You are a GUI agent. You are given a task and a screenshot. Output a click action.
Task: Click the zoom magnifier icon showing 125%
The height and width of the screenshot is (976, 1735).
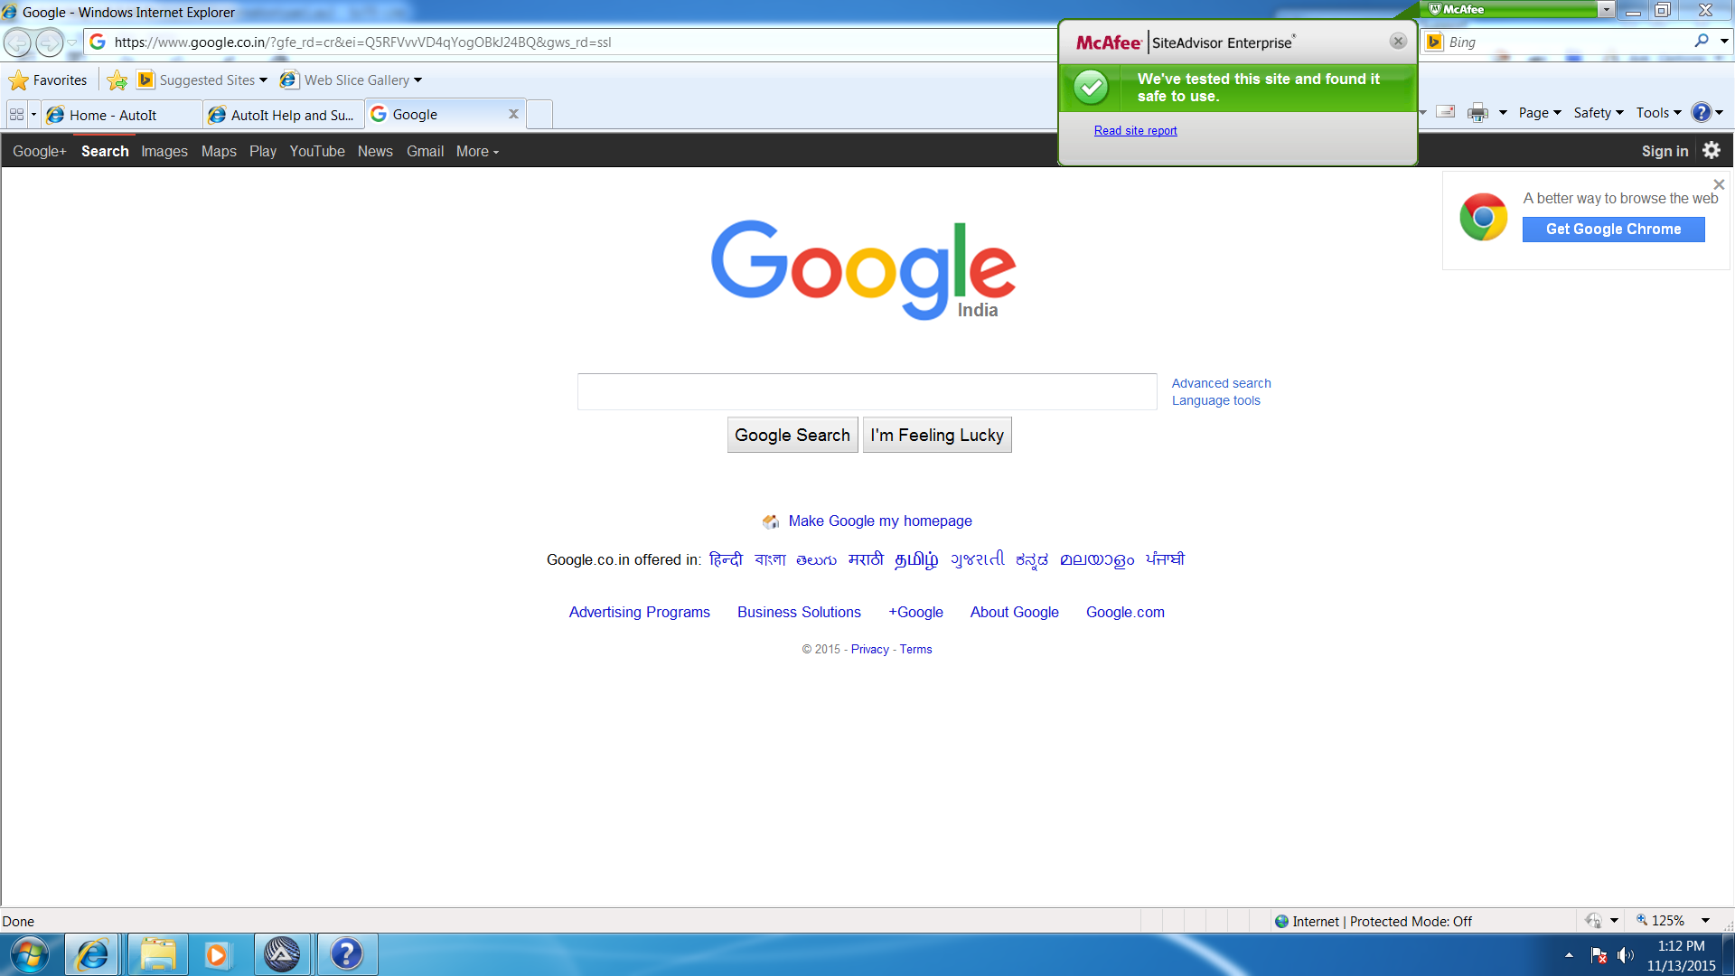1642,920
